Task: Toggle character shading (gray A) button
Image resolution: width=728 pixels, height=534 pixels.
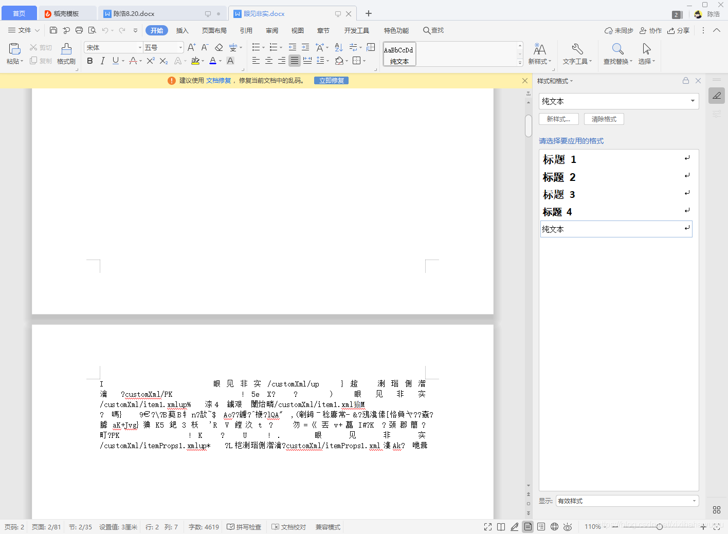Action: [x=230, y=61]
